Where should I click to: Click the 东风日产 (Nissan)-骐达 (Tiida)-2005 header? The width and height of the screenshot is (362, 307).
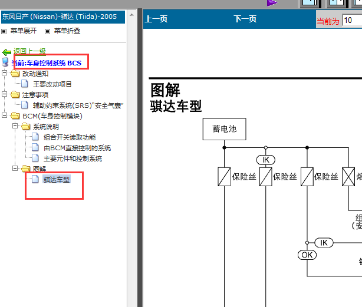pyautogui.click(x=63, y=17)
